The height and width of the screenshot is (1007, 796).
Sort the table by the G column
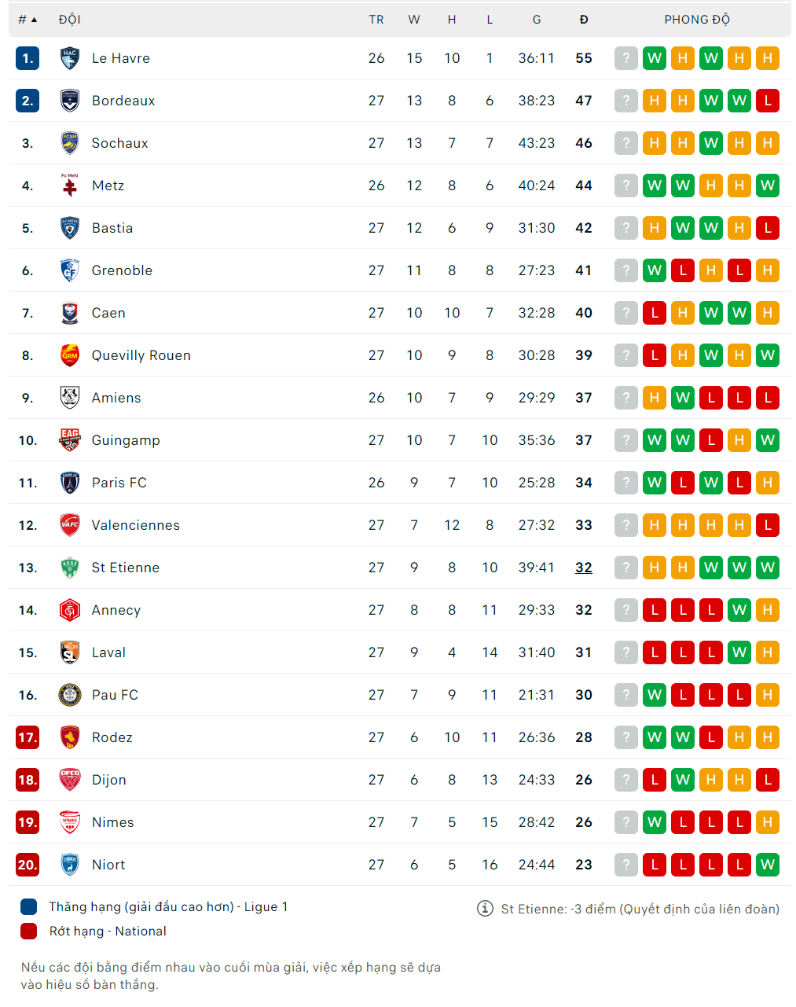point(537,19)
